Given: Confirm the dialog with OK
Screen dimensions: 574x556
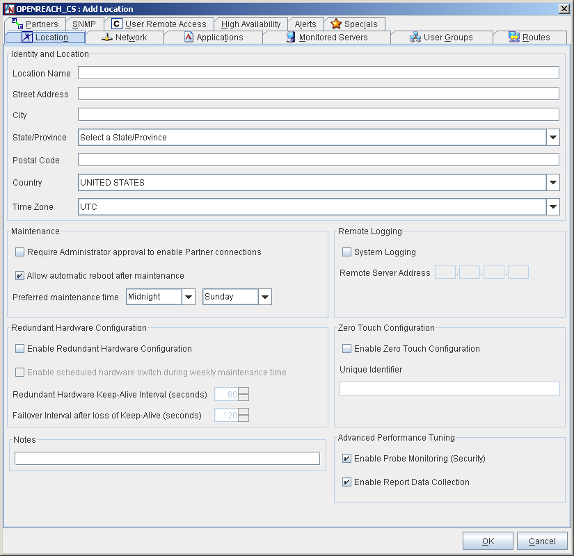Looking at the screenshot, I should (488, 541).
